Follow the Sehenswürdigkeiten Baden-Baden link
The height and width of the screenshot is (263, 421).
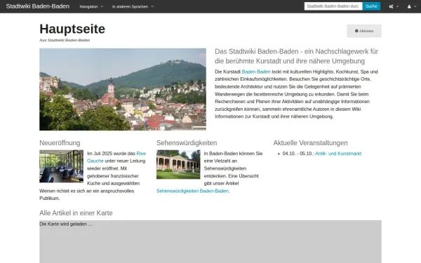192,191
